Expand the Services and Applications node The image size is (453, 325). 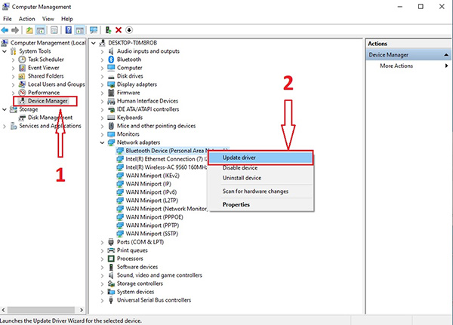point(5,126)
